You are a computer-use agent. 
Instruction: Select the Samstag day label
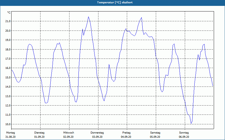[x=155, y=133]
